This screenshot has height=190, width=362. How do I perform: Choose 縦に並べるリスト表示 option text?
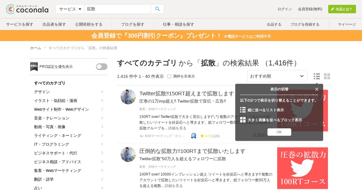tap(266, 110)
